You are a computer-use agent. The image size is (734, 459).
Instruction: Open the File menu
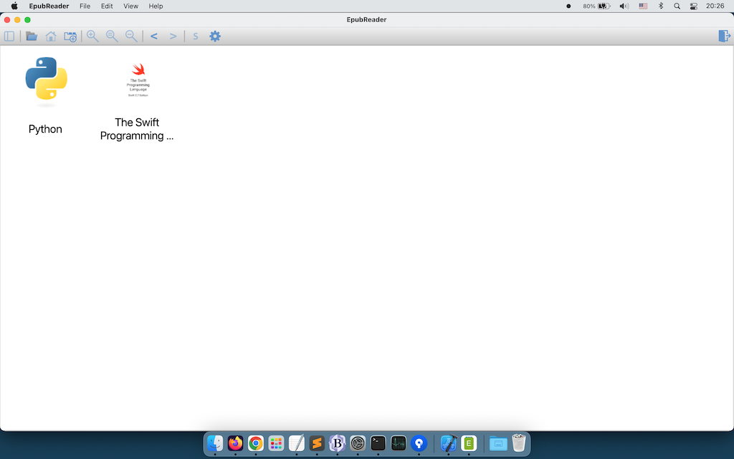(x=85, y=6)
